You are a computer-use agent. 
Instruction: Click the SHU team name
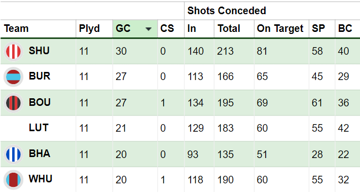point(39,51)
